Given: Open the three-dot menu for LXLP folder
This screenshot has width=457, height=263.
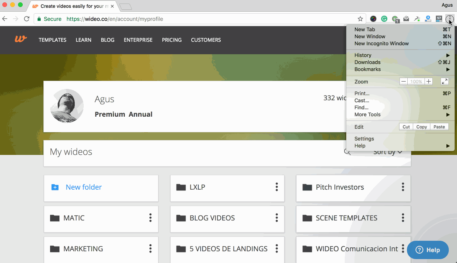Looking at the screenshot, I should point(277,187).
